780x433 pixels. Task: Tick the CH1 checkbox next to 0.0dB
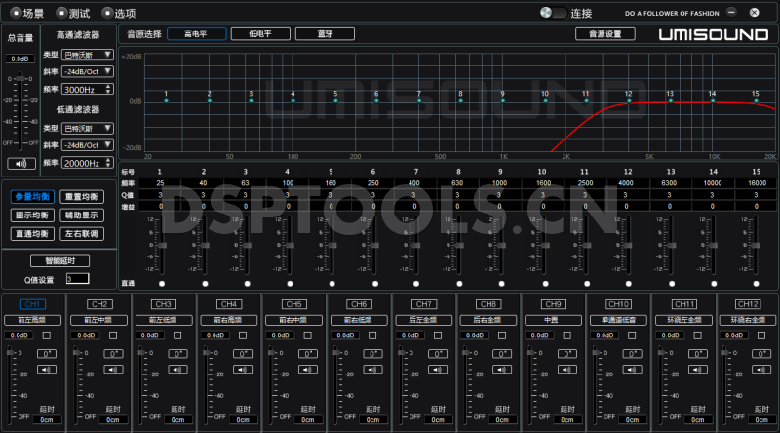coord(47,335)
